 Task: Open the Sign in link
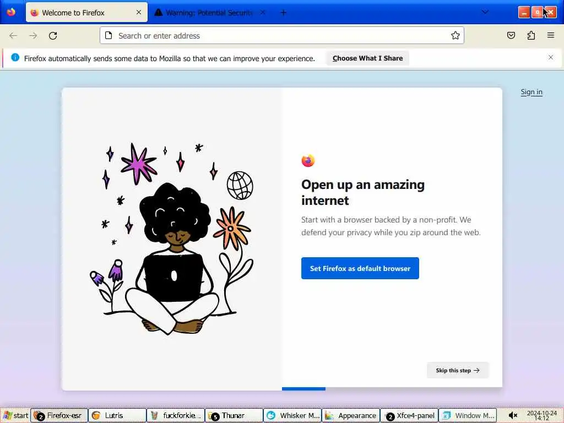(532, 92)
